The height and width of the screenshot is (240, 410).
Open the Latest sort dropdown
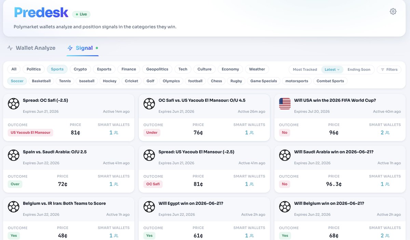[x=332, y=70]
